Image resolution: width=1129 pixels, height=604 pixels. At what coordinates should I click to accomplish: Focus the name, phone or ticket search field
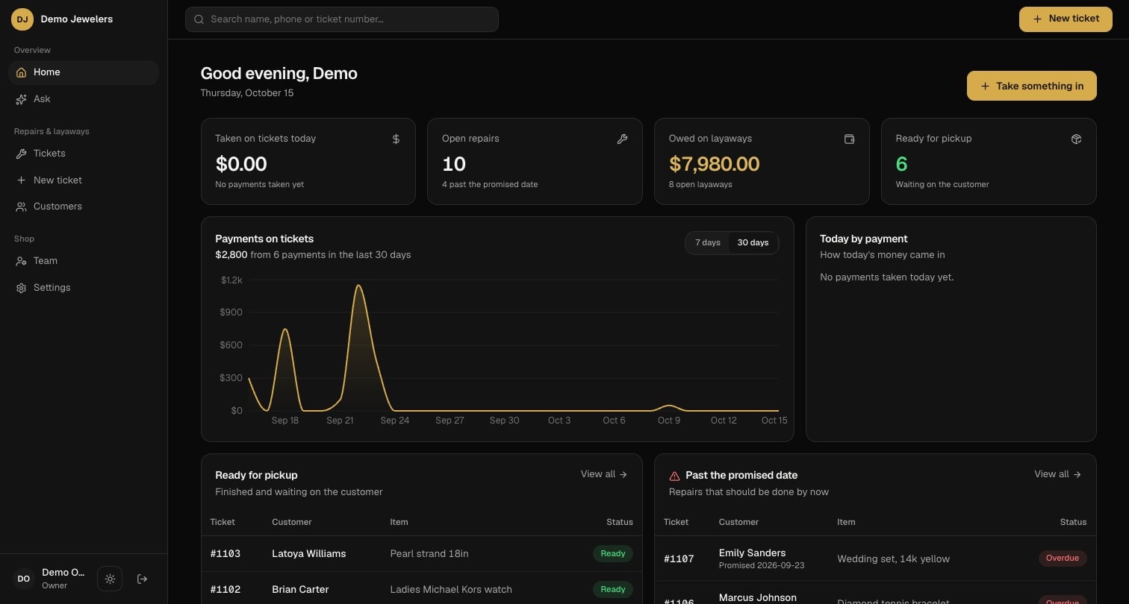point(342,19)
